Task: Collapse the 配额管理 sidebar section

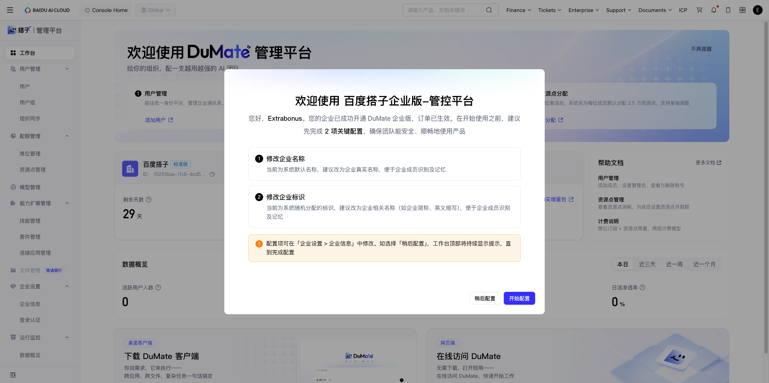Action: (x=67, y=136)
